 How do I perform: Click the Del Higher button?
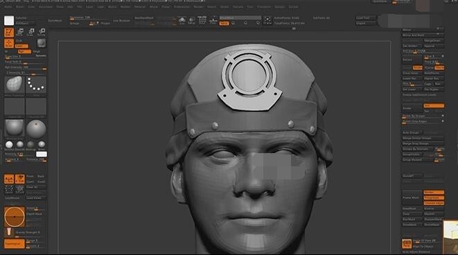(434, 89)
